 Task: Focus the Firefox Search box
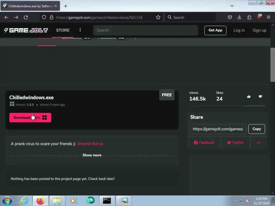(x=190, y=17)
